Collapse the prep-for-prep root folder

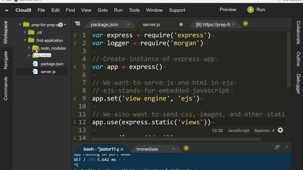point(20,25)
